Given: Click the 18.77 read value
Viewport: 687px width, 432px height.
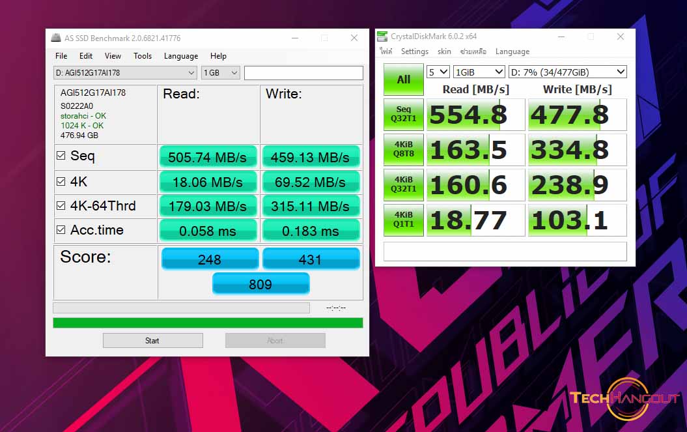Looking at the screenshot, I should click(x=476, y=220).
